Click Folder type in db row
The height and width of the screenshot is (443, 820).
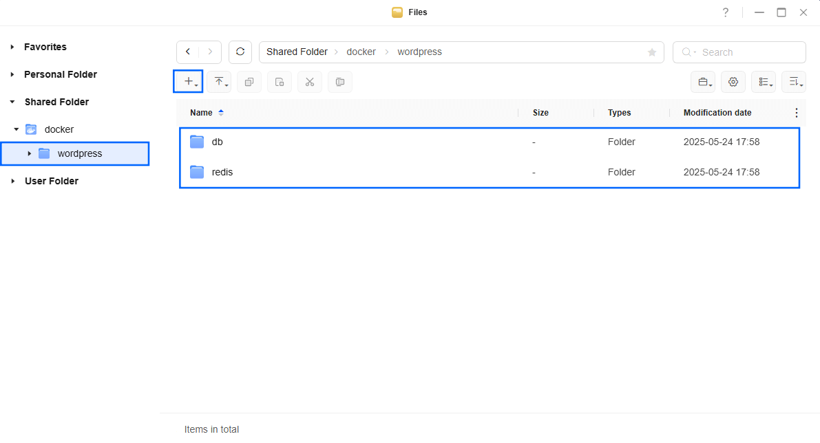click(621, 142)
